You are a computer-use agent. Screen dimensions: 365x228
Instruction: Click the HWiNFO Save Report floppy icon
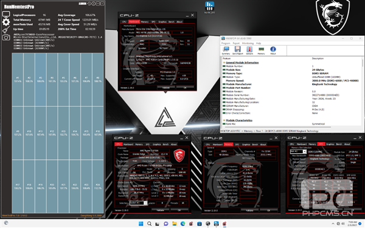tap(237, 50)
